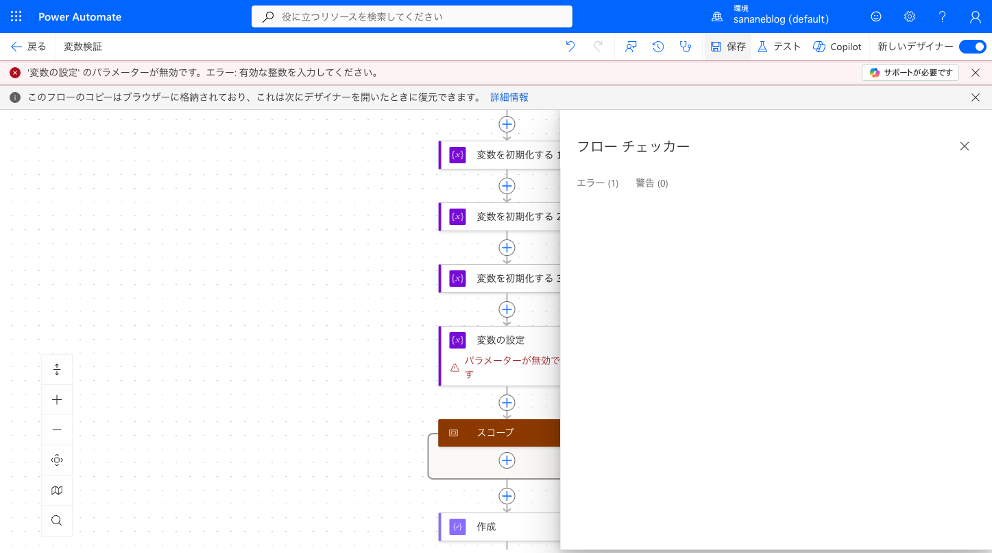
Task: Go back with the 戻る button
Action: pos(29,47)
